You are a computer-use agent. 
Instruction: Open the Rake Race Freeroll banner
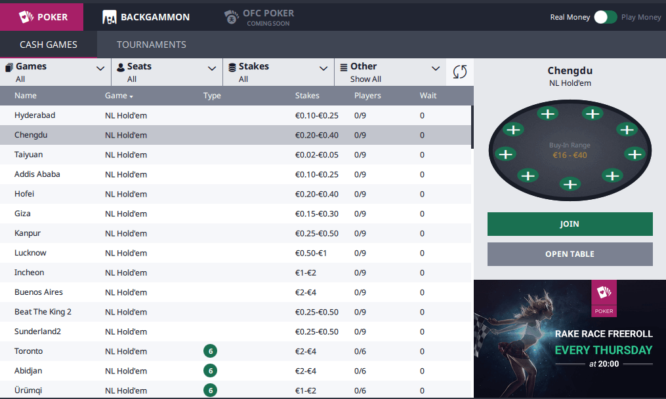tap(570, 339)
